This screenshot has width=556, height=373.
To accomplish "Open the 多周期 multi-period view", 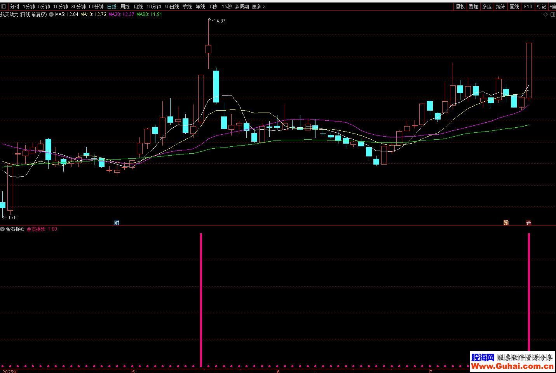I will point(242,7).
